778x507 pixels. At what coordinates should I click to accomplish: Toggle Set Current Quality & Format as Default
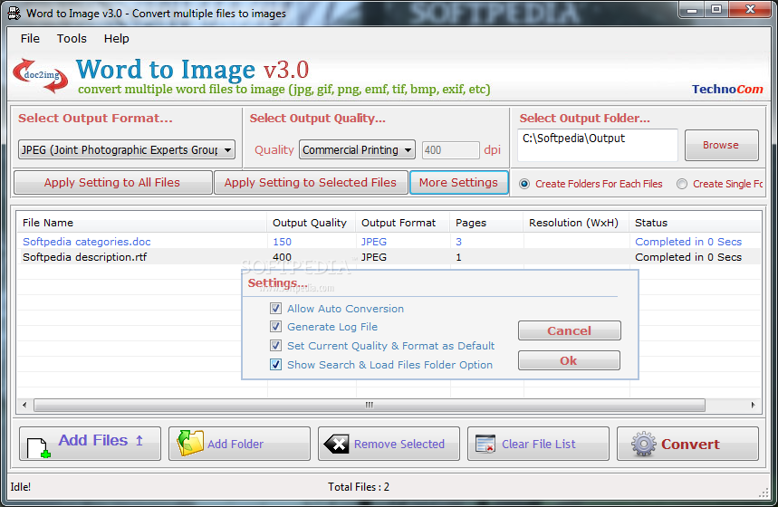tap(276, 345)
